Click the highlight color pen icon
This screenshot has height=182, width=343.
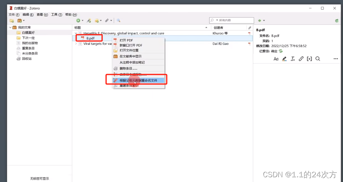[284, 59]
